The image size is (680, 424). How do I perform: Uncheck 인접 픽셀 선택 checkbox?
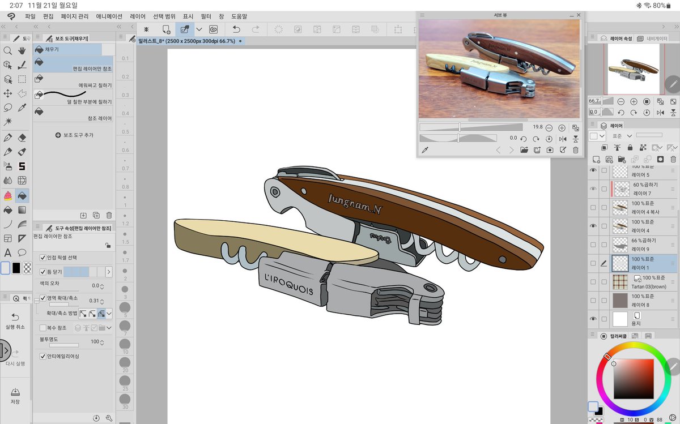coord(43,258)
